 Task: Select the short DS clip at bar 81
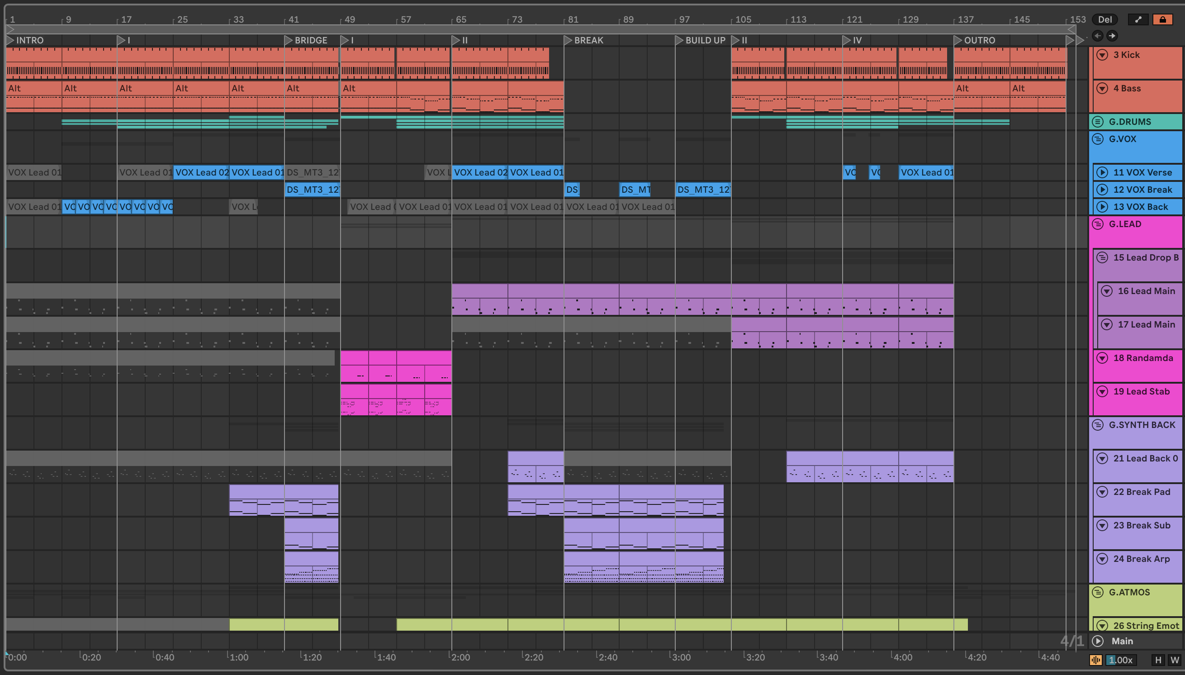tap(572, 190)
